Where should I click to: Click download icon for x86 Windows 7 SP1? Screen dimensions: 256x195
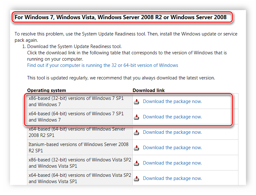[136, 102]
